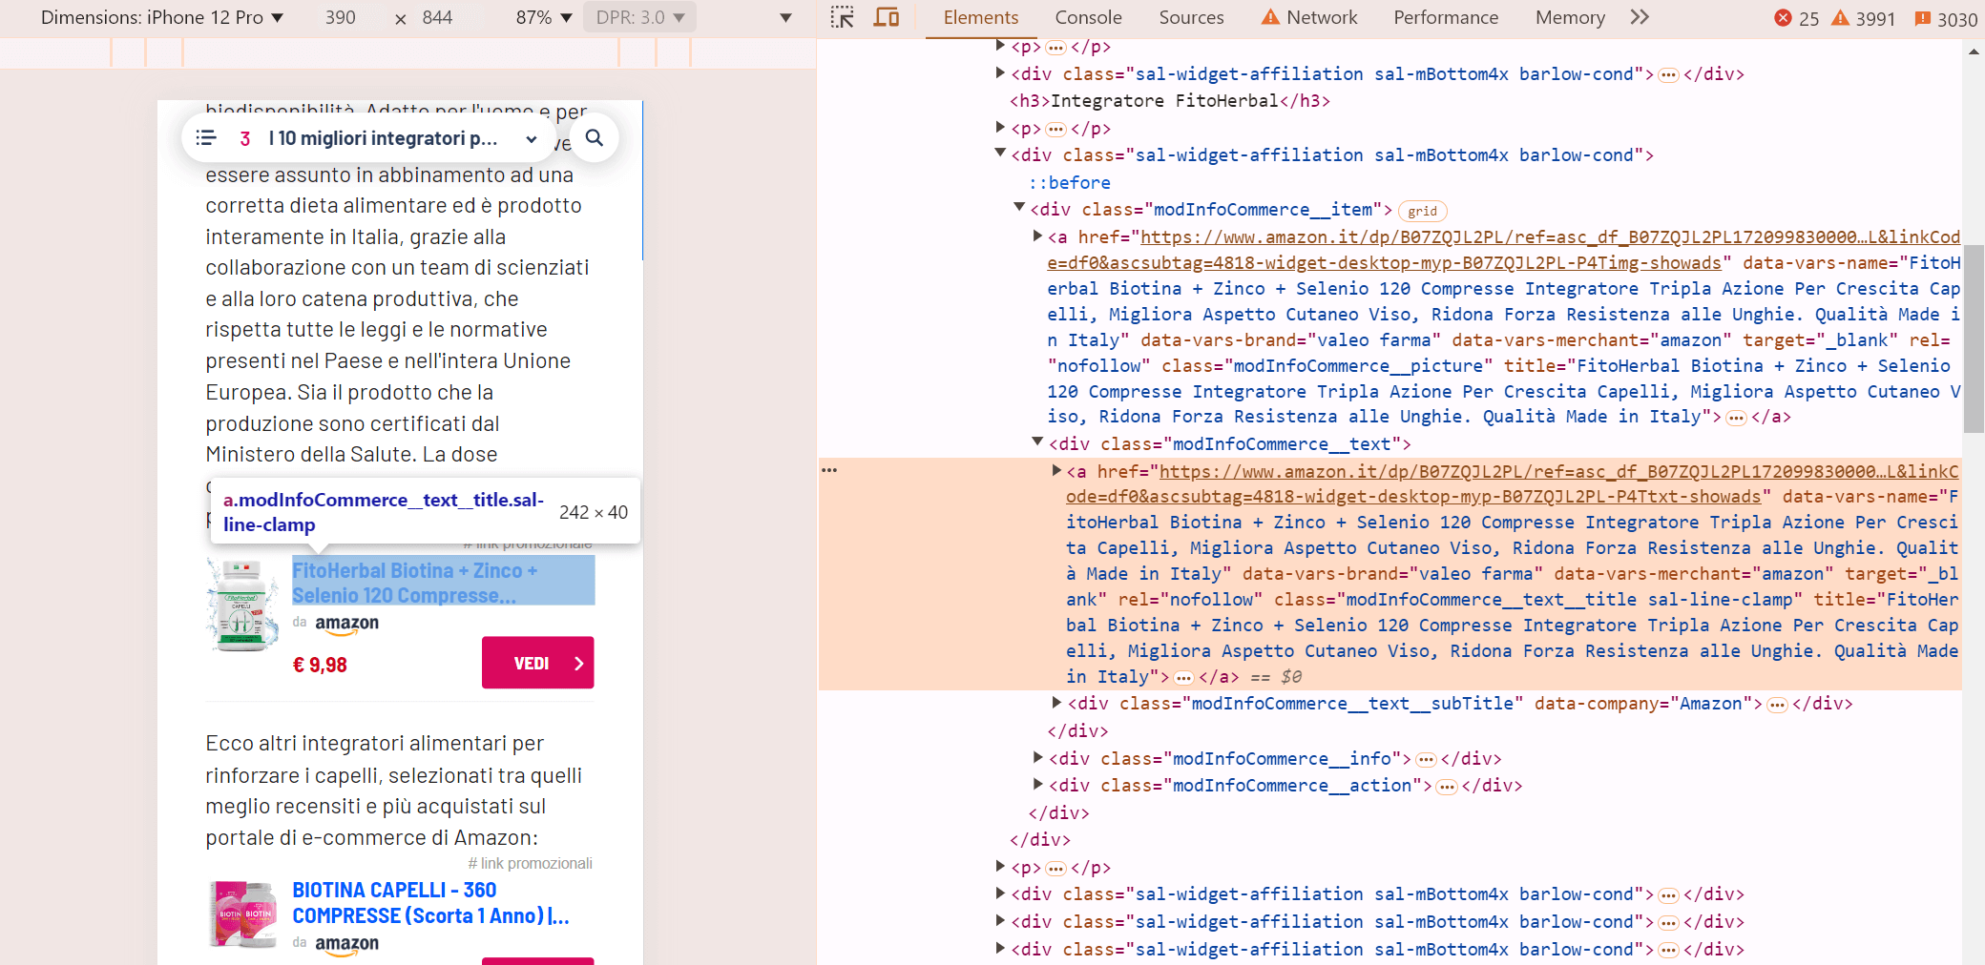Click the amazon logo under FitoHerbal title
This screenshot has width=1985, height=965.
(x=347, y=624)
